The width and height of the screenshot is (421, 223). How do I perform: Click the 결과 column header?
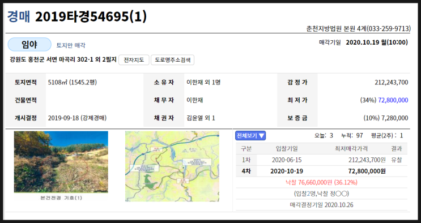click(397, 148)
